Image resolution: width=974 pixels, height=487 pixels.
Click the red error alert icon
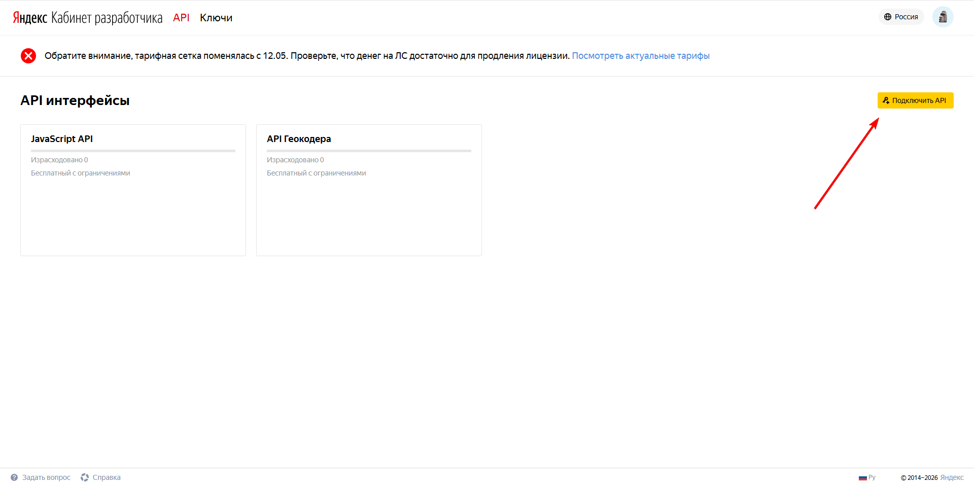(28, 56)
